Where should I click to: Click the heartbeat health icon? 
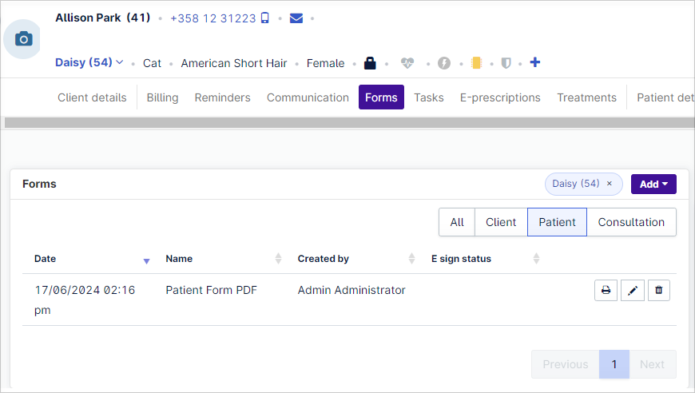pos(407,63)
